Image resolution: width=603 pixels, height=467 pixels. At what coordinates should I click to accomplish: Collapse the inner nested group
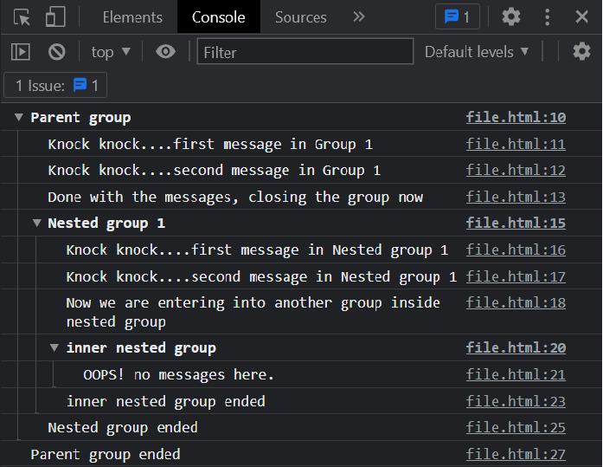point(55,348)
